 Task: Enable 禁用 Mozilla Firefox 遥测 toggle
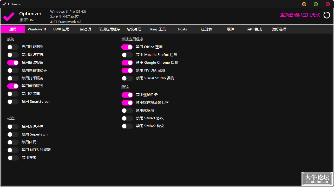coord(127,55)
